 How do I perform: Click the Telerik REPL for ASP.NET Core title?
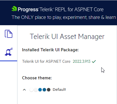[x=72, y=9]
